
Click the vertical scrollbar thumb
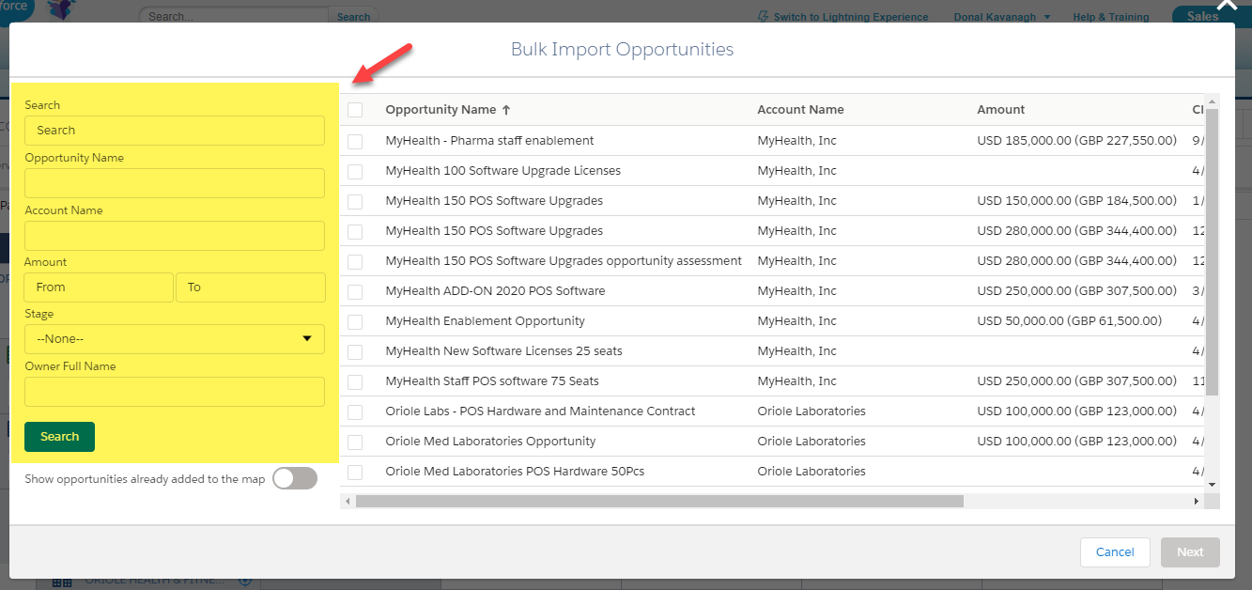click(x=1212, y=252)
